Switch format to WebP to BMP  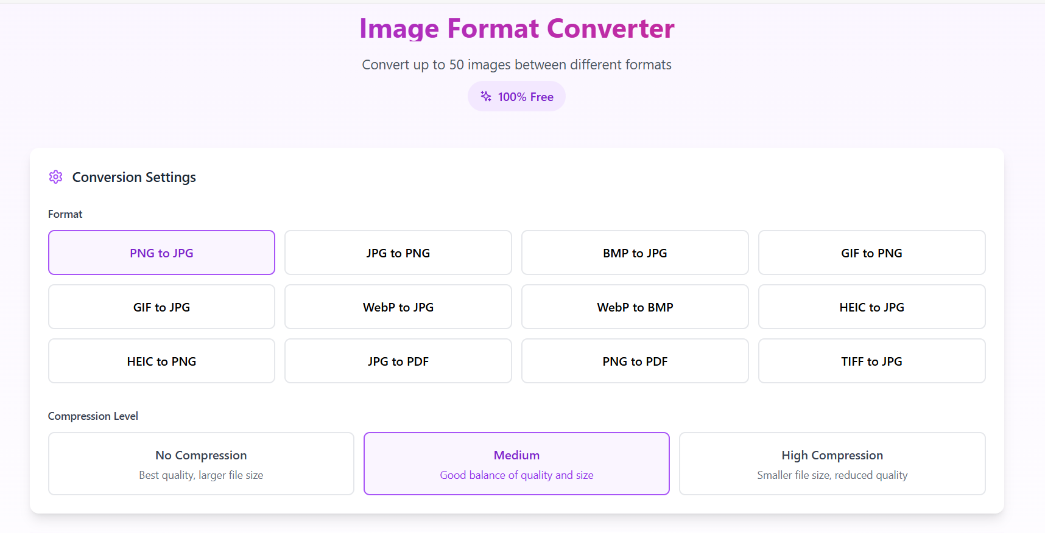click(635, 307)
